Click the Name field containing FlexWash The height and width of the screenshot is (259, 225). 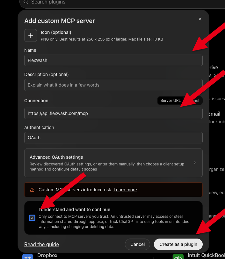pos(113,60)
